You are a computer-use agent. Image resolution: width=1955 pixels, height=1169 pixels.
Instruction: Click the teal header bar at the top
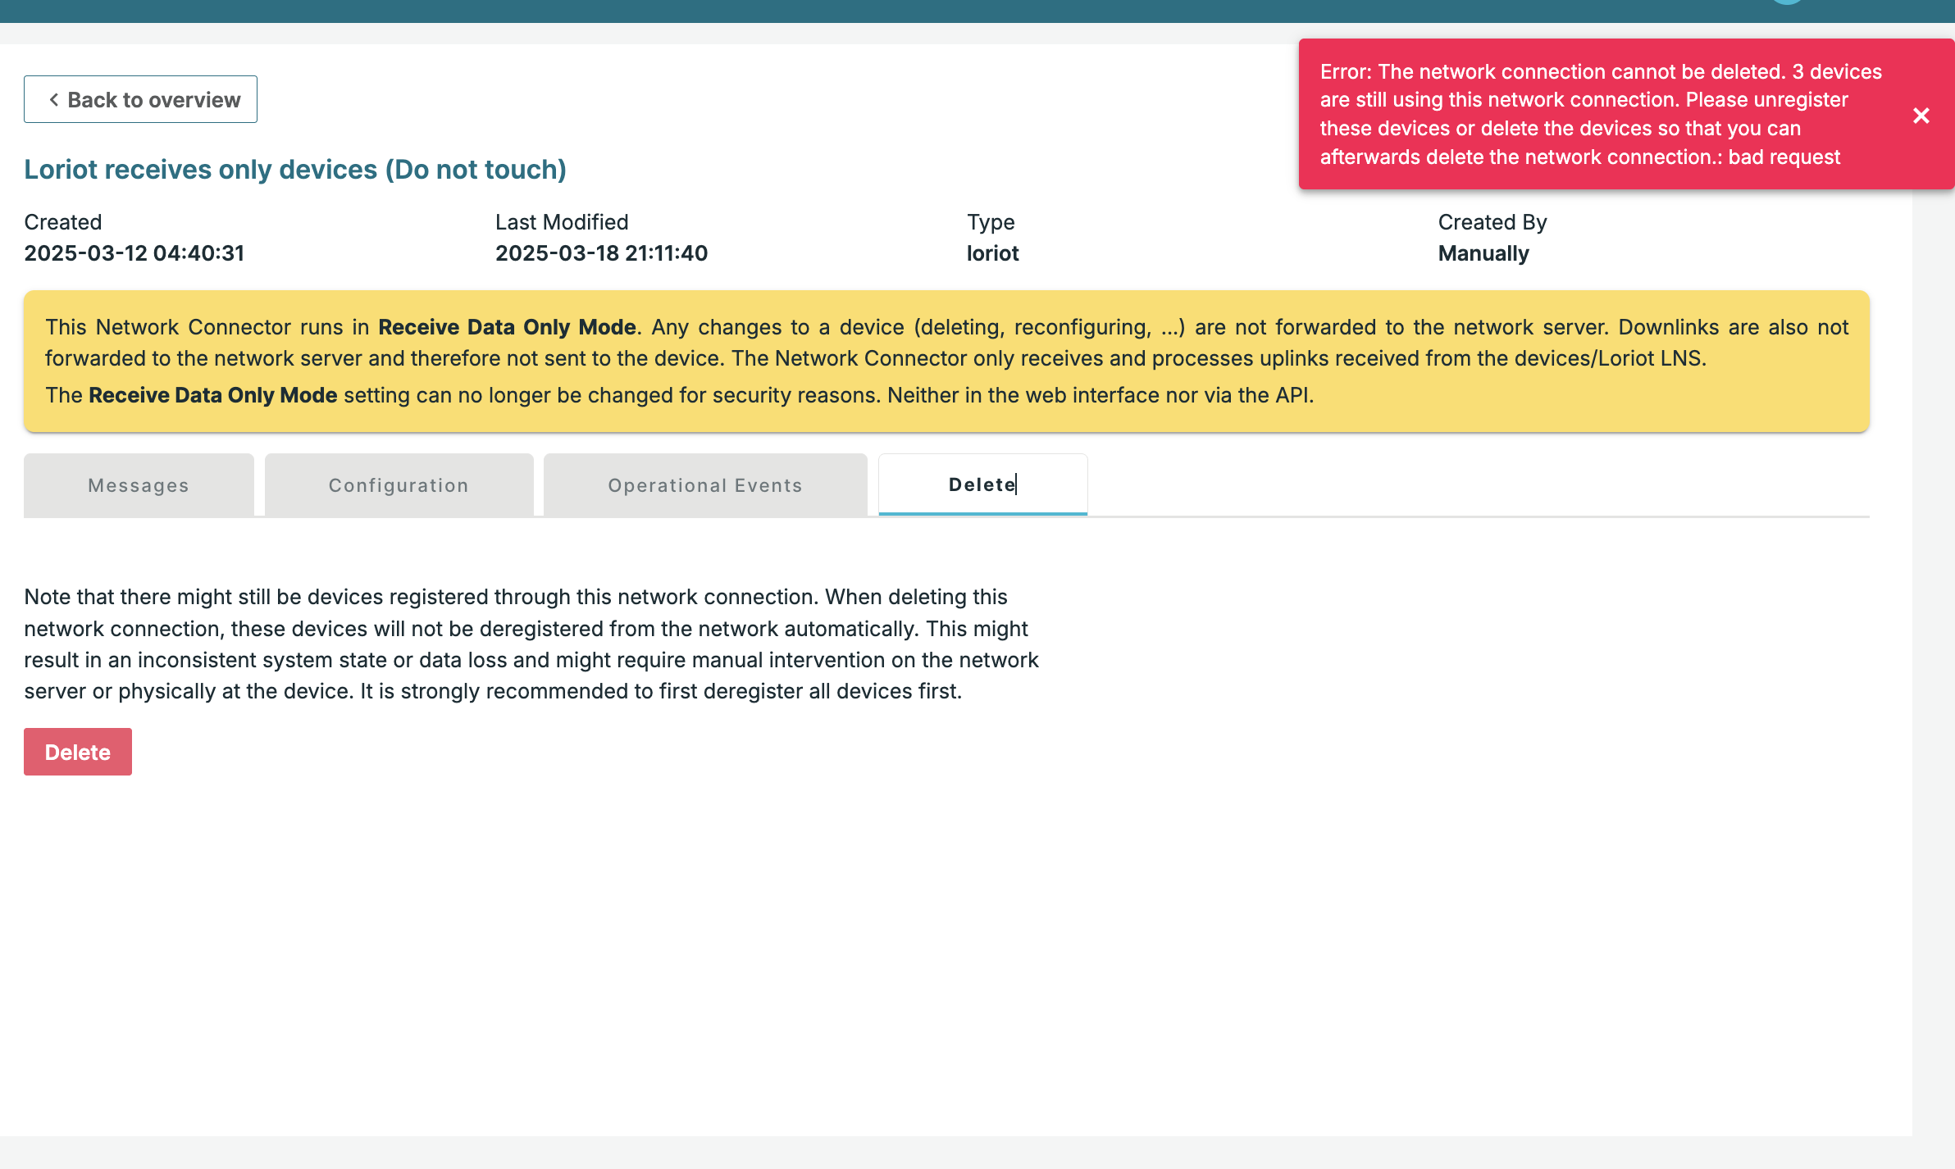820,11
